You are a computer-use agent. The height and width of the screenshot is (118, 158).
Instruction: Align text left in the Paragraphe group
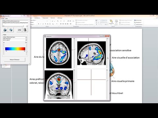[x=61, y=24]
